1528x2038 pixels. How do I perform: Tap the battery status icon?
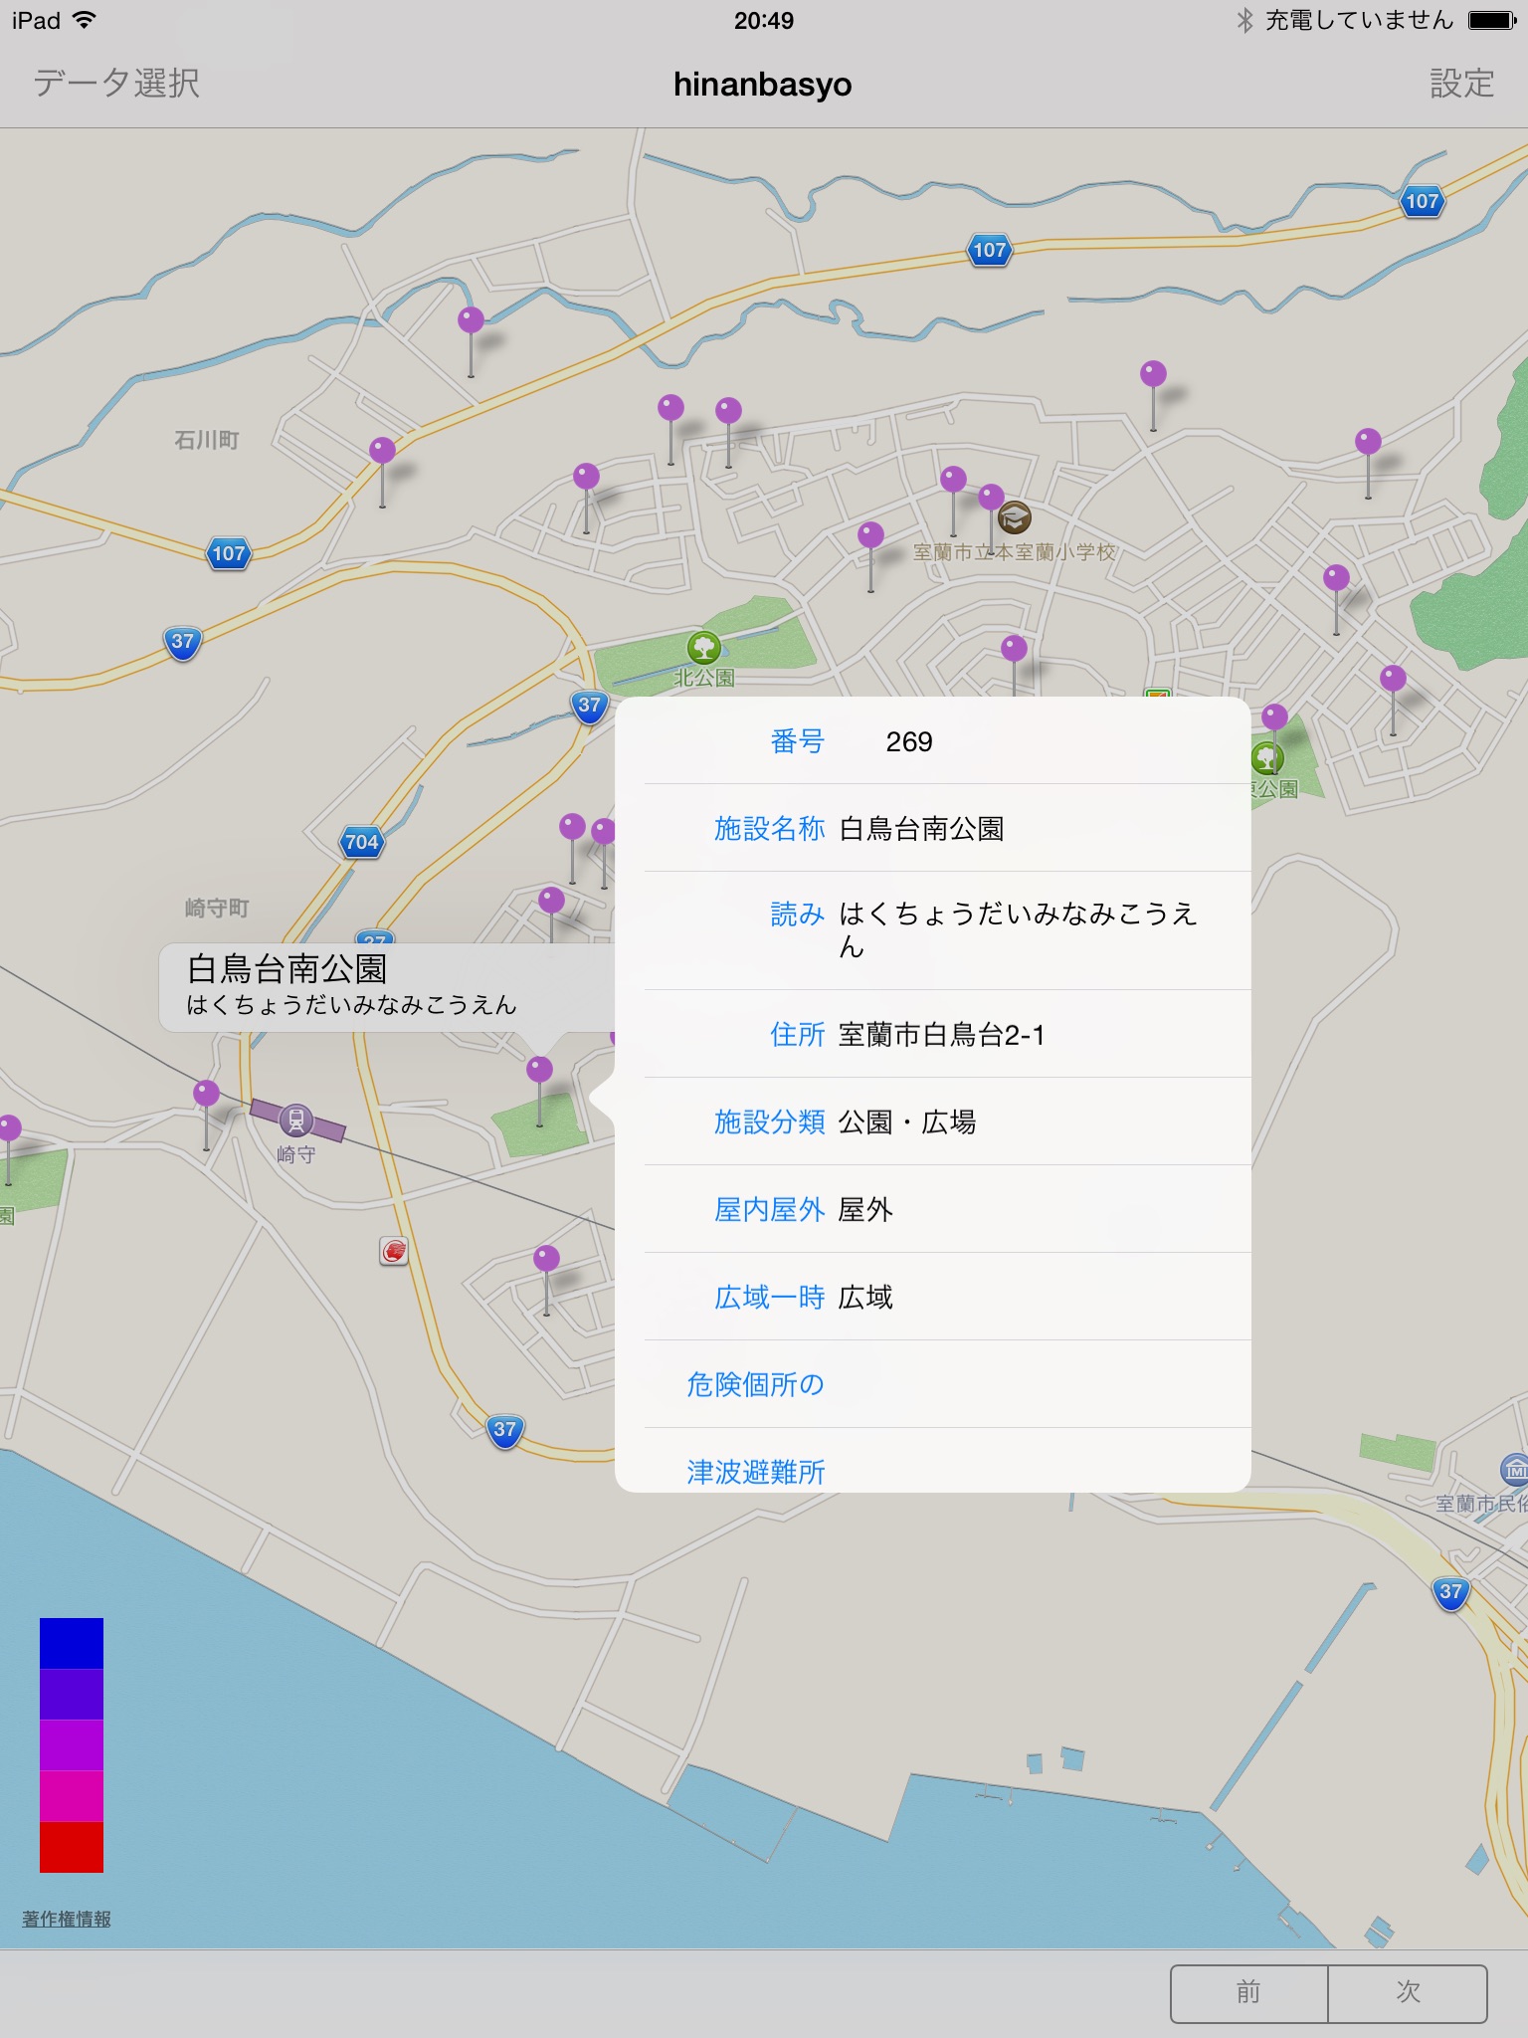(x=1492, y=20)
